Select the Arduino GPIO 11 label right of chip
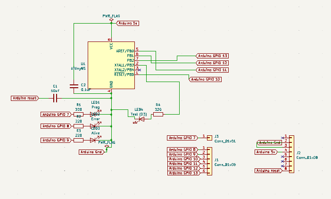The width and height of the screenshot is (331, 199). pyautogui.click(x=212, y=70)
